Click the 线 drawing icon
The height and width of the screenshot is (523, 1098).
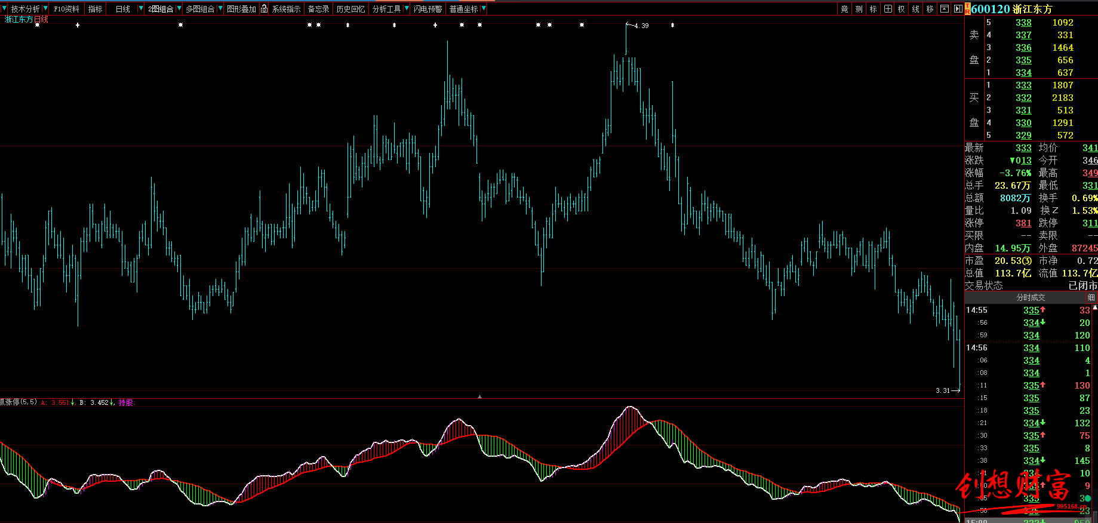point(916,9)
